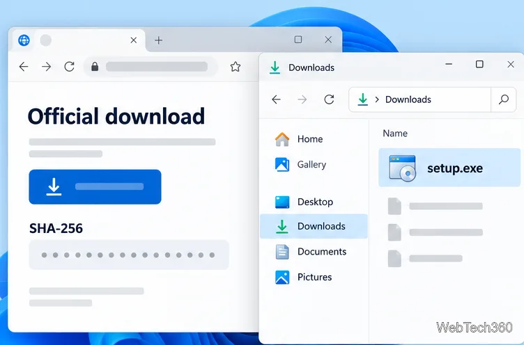Viewport: 524px width, 345px height.
Task: Click the SHA-256 label
Action: coord(56,228)
